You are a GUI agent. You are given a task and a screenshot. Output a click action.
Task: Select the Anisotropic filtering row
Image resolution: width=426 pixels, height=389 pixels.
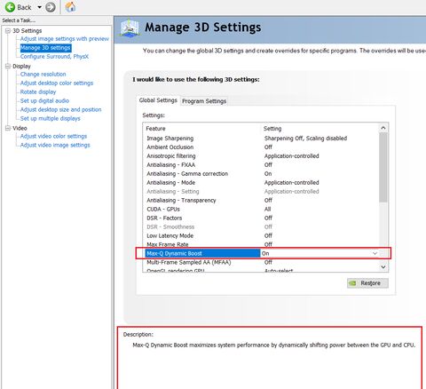[262, 156]
